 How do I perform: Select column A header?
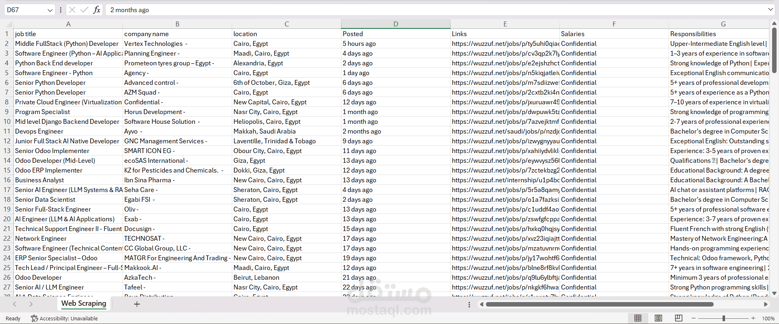[68, 24]
